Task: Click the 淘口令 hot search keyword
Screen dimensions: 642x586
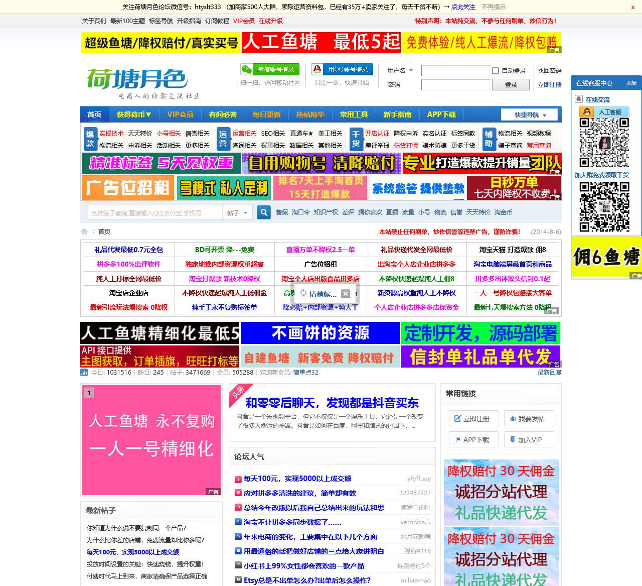Action: coord(301,212)
